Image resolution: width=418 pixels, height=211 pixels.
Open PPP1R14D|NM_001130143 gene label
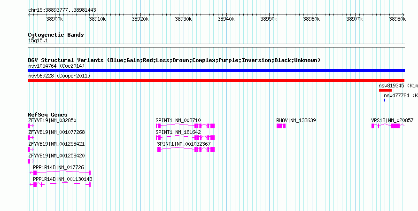coord(62,179)
